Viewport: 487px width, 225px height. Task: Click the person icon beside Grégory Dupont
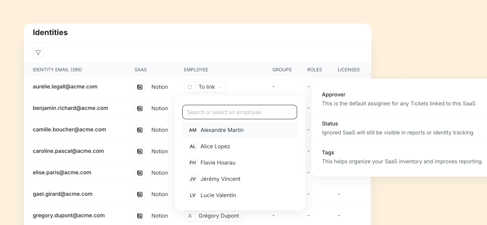click(189, 216)
